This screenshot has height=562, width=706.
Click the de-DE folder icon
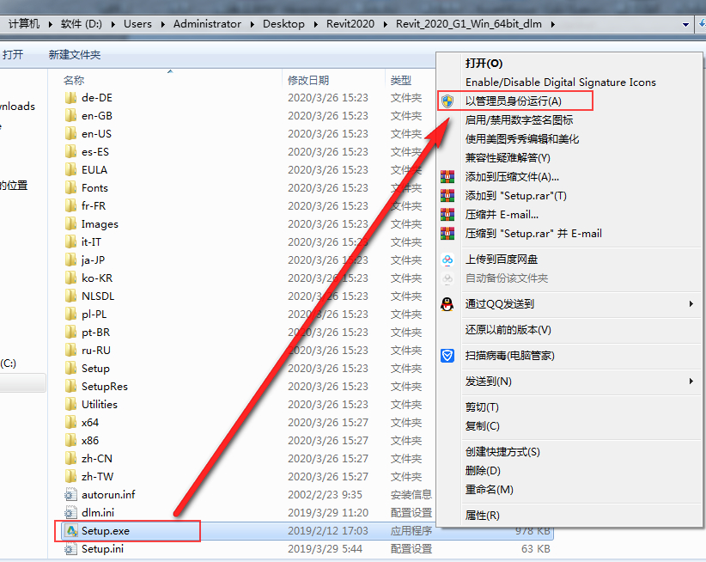70,98
